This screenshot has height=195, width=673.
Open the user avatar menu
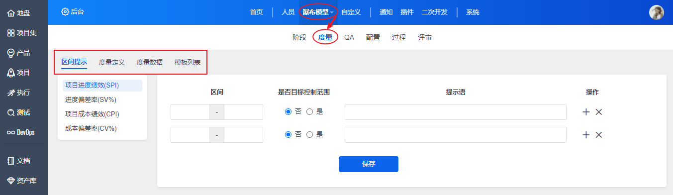(657, 12)
